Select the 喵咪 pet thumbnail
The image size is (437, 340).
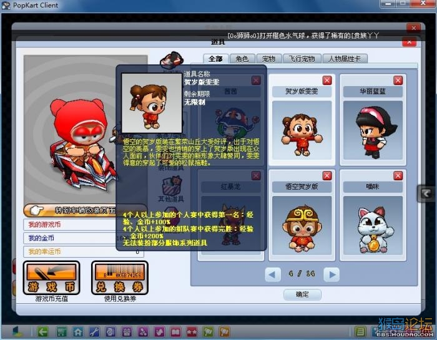[x=373, y=226]
